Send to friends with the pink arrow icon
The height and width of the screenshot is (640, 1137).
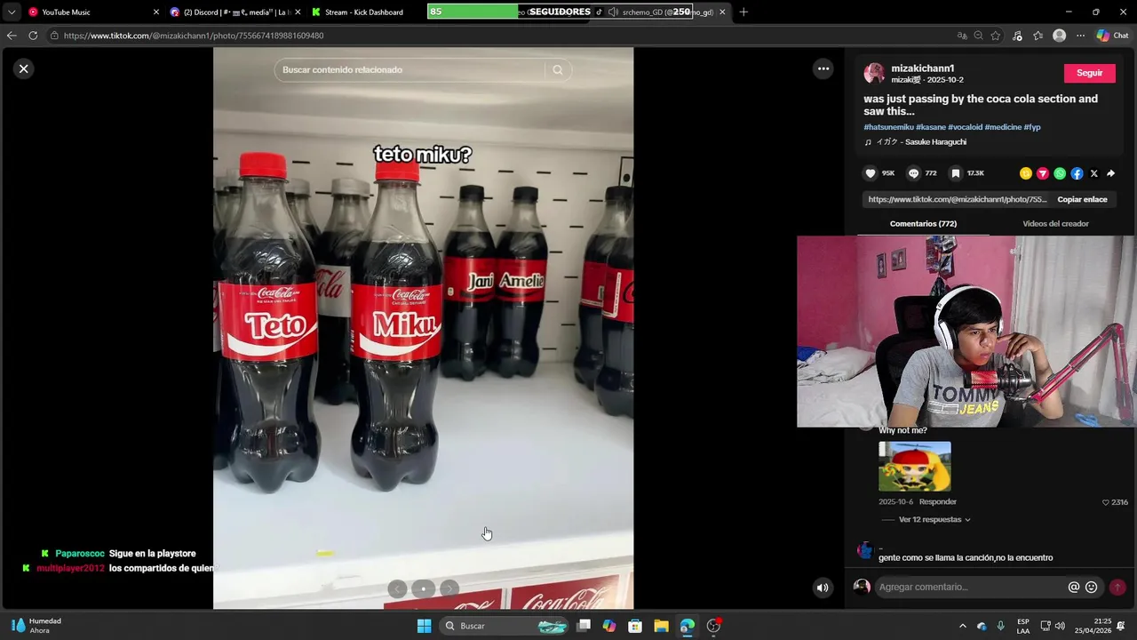(x=1043, y=173)
